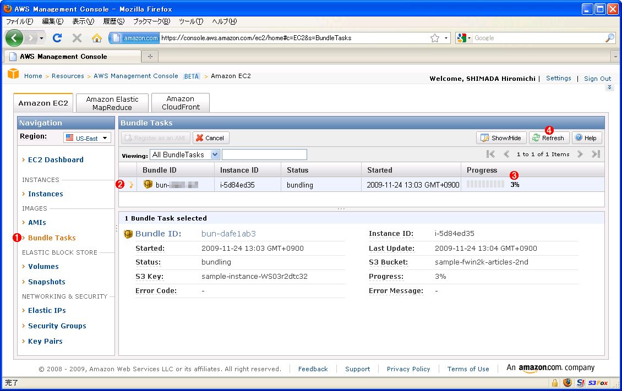
Task: Open the ブックマーク(B) menu
Action: [x=151, y=21]
